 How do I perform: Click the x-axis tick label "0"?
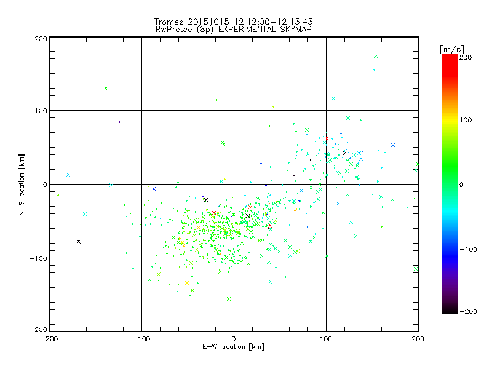coord(234,339)
